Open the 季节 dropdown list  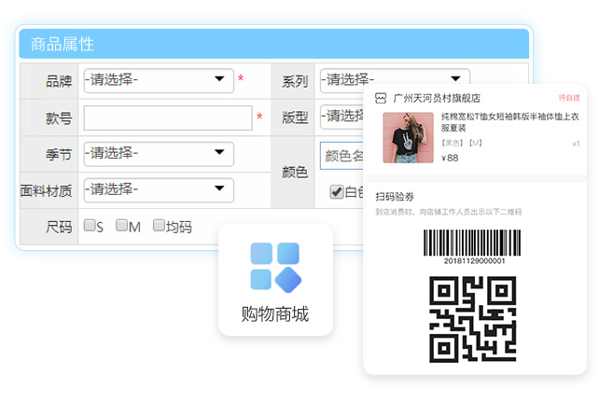(x=158, y=153)
